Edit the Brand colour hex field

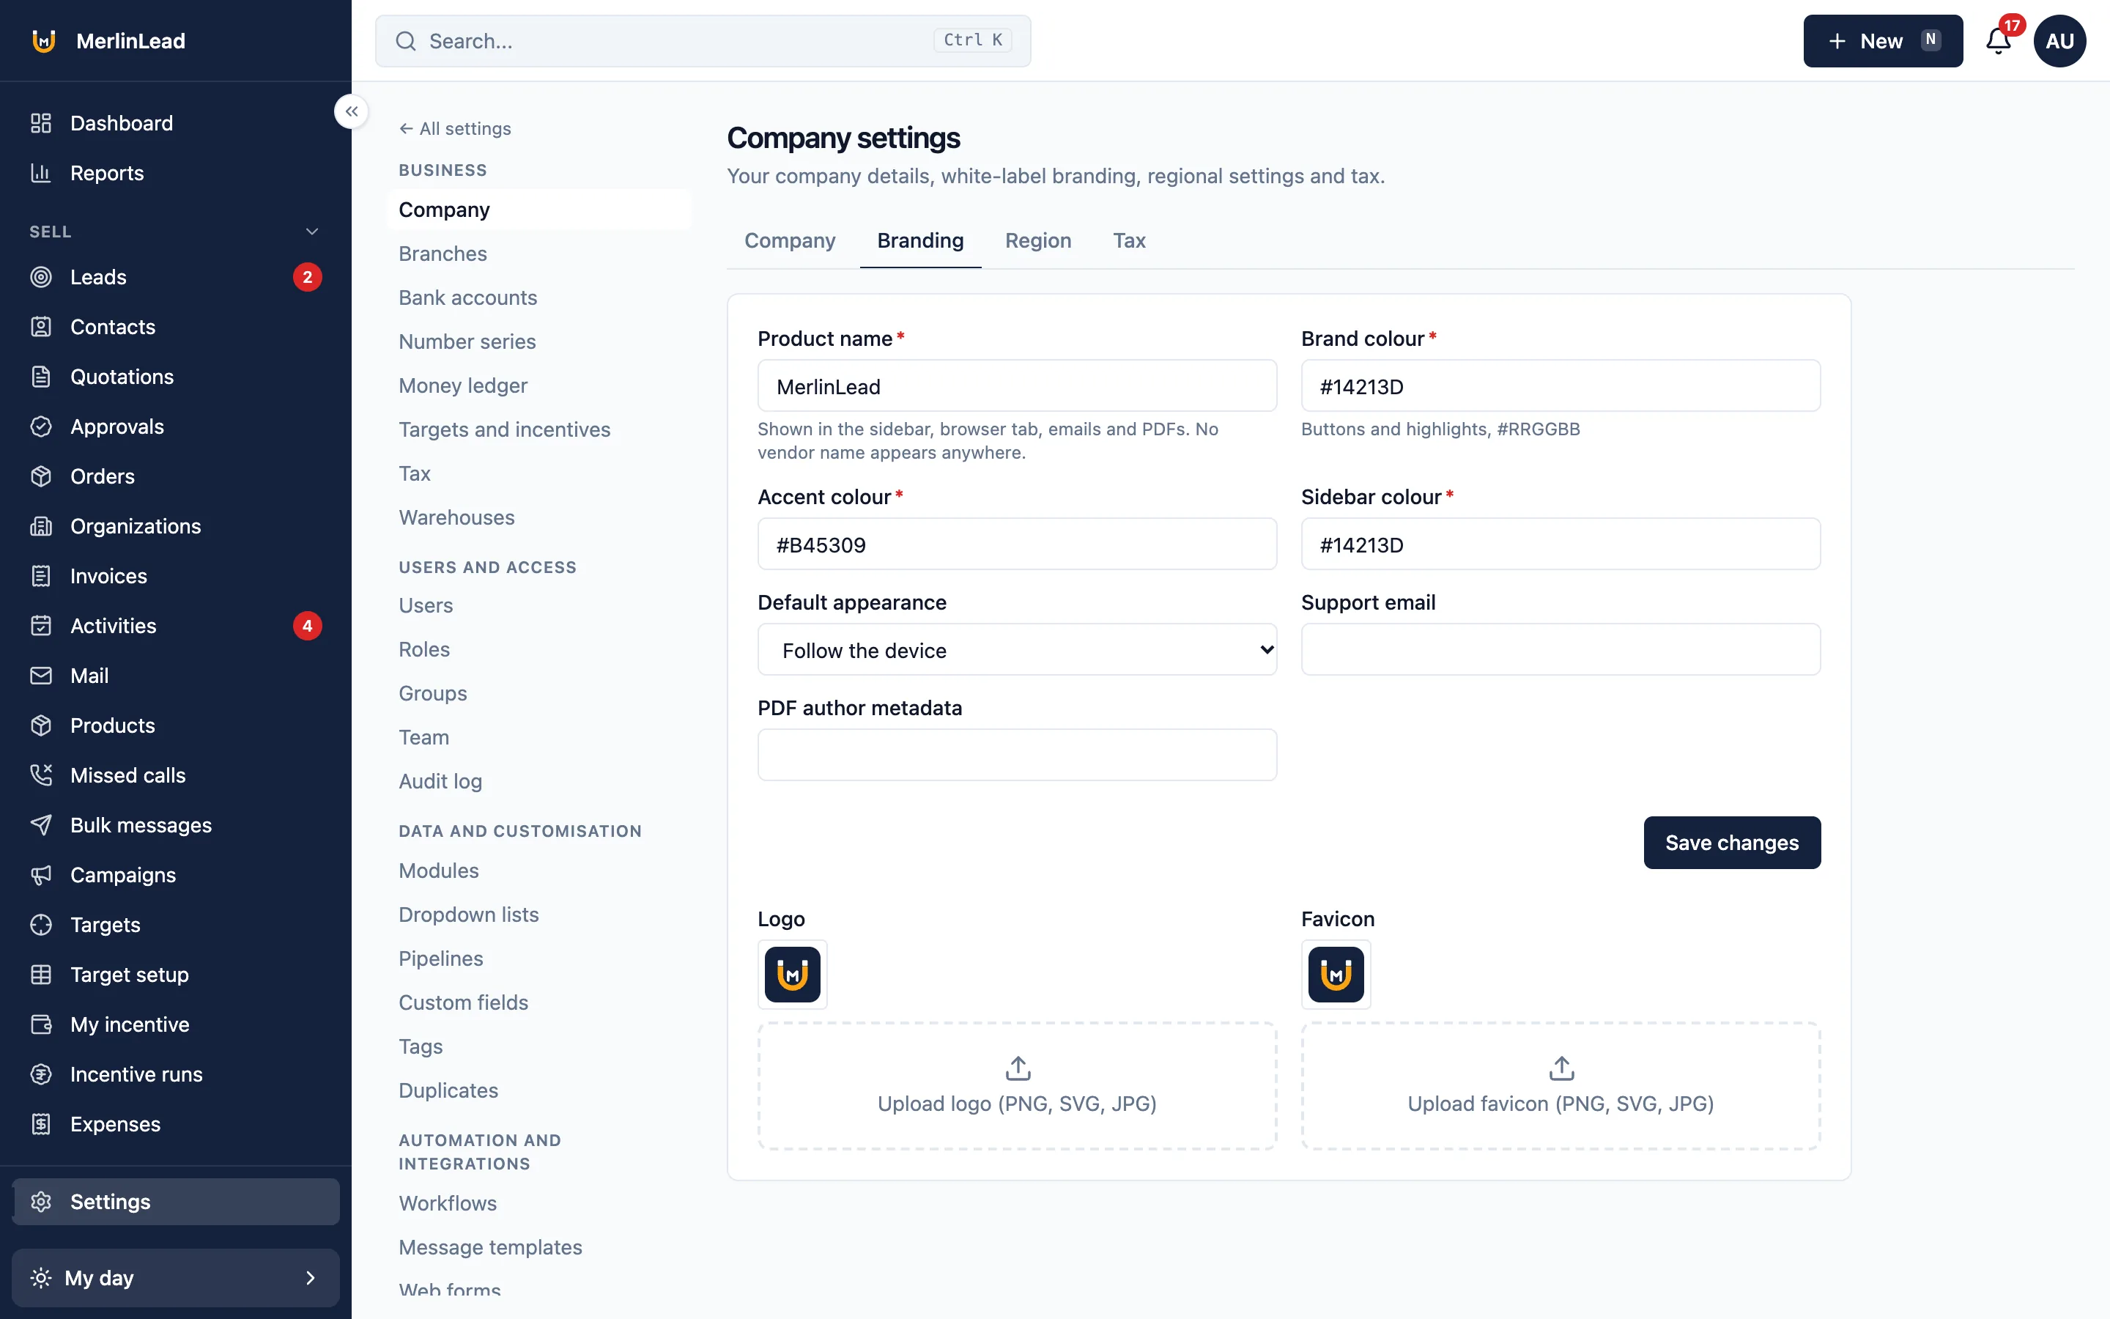[x=1560, y=385]
